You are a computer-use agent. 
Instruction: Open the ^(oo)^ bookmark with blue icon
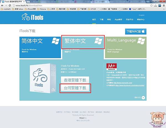(x=138, y=9)
